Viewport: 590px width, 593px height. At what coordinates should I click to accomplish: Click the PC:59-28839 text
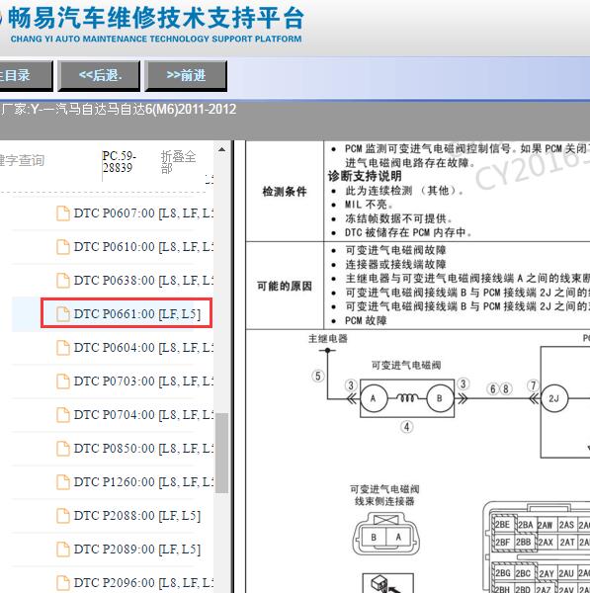pyautogui.click(x=120, y=162)
